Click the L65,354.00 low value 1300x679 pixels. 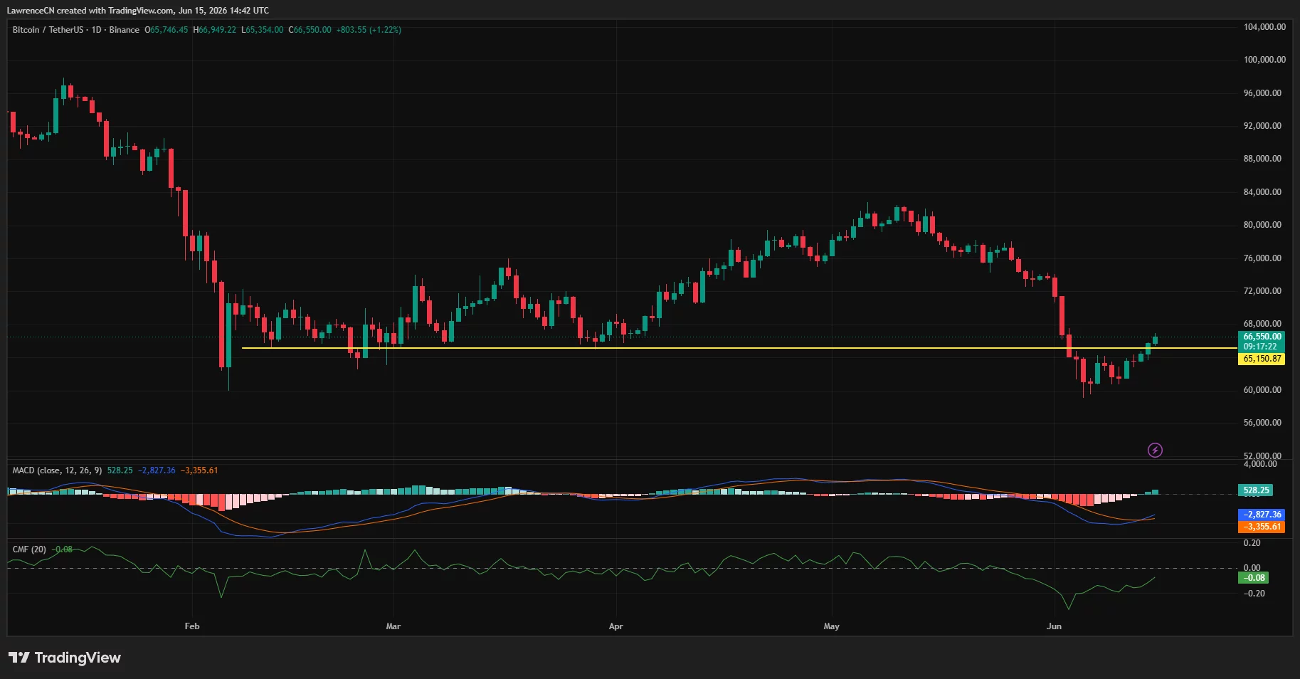(x=262, y=30)
